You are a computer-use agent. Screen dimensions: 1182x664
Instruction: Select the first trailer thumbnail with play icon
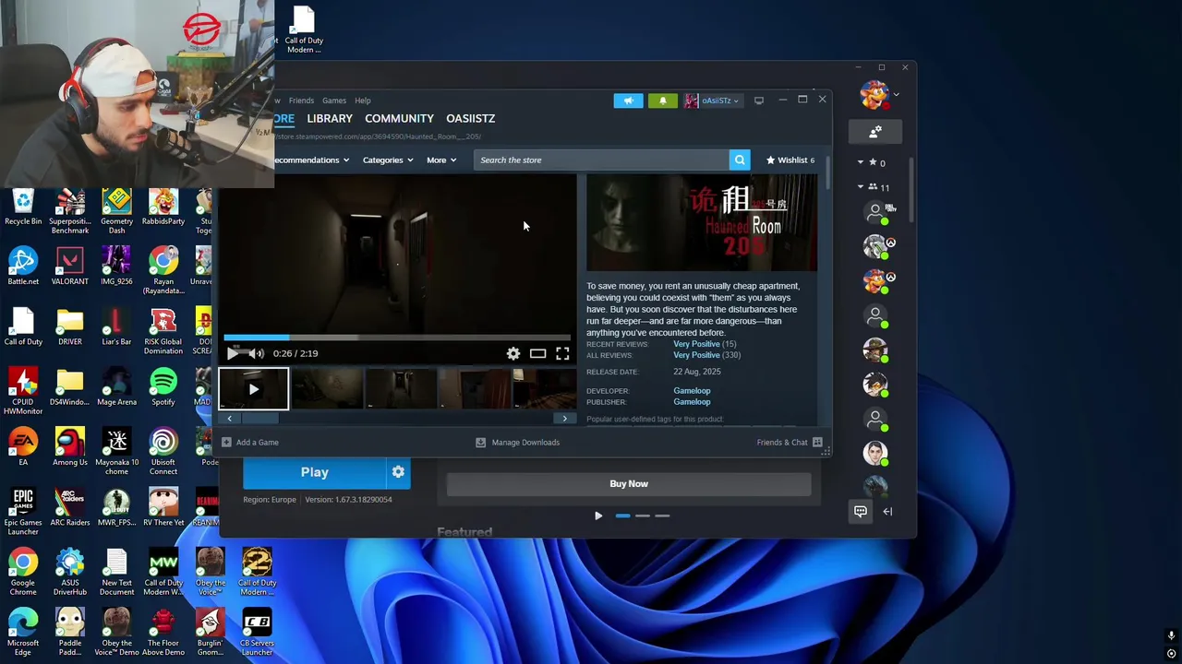pyautogui.click(x=254, y=389)
